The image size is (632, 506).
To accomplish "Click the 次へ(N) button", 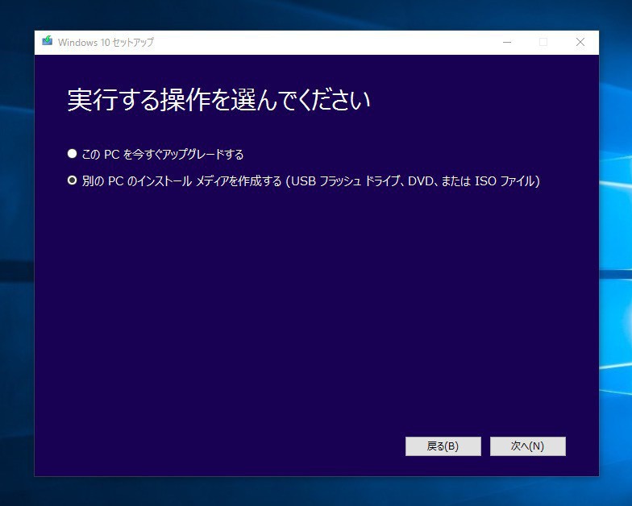I will click(x=527, y=446).
